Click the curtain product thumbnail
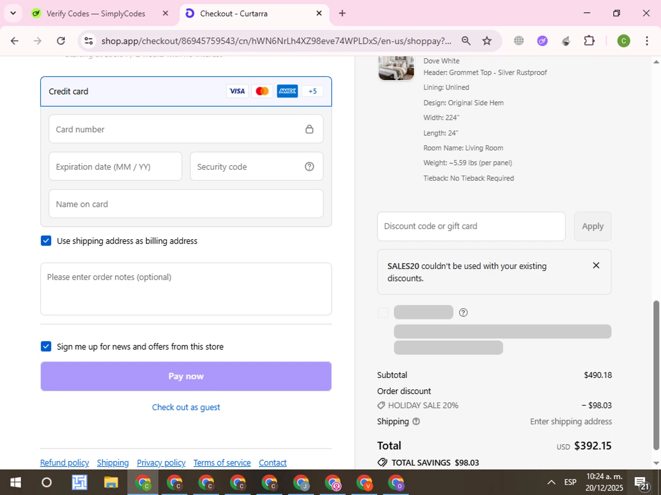The image size is (661, 495). tap(396, 68)
